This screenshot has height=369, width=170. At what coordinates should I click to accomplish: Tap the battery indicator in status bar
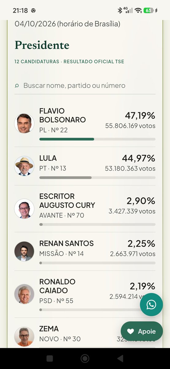pyautogui.click(x=149, y=10)
